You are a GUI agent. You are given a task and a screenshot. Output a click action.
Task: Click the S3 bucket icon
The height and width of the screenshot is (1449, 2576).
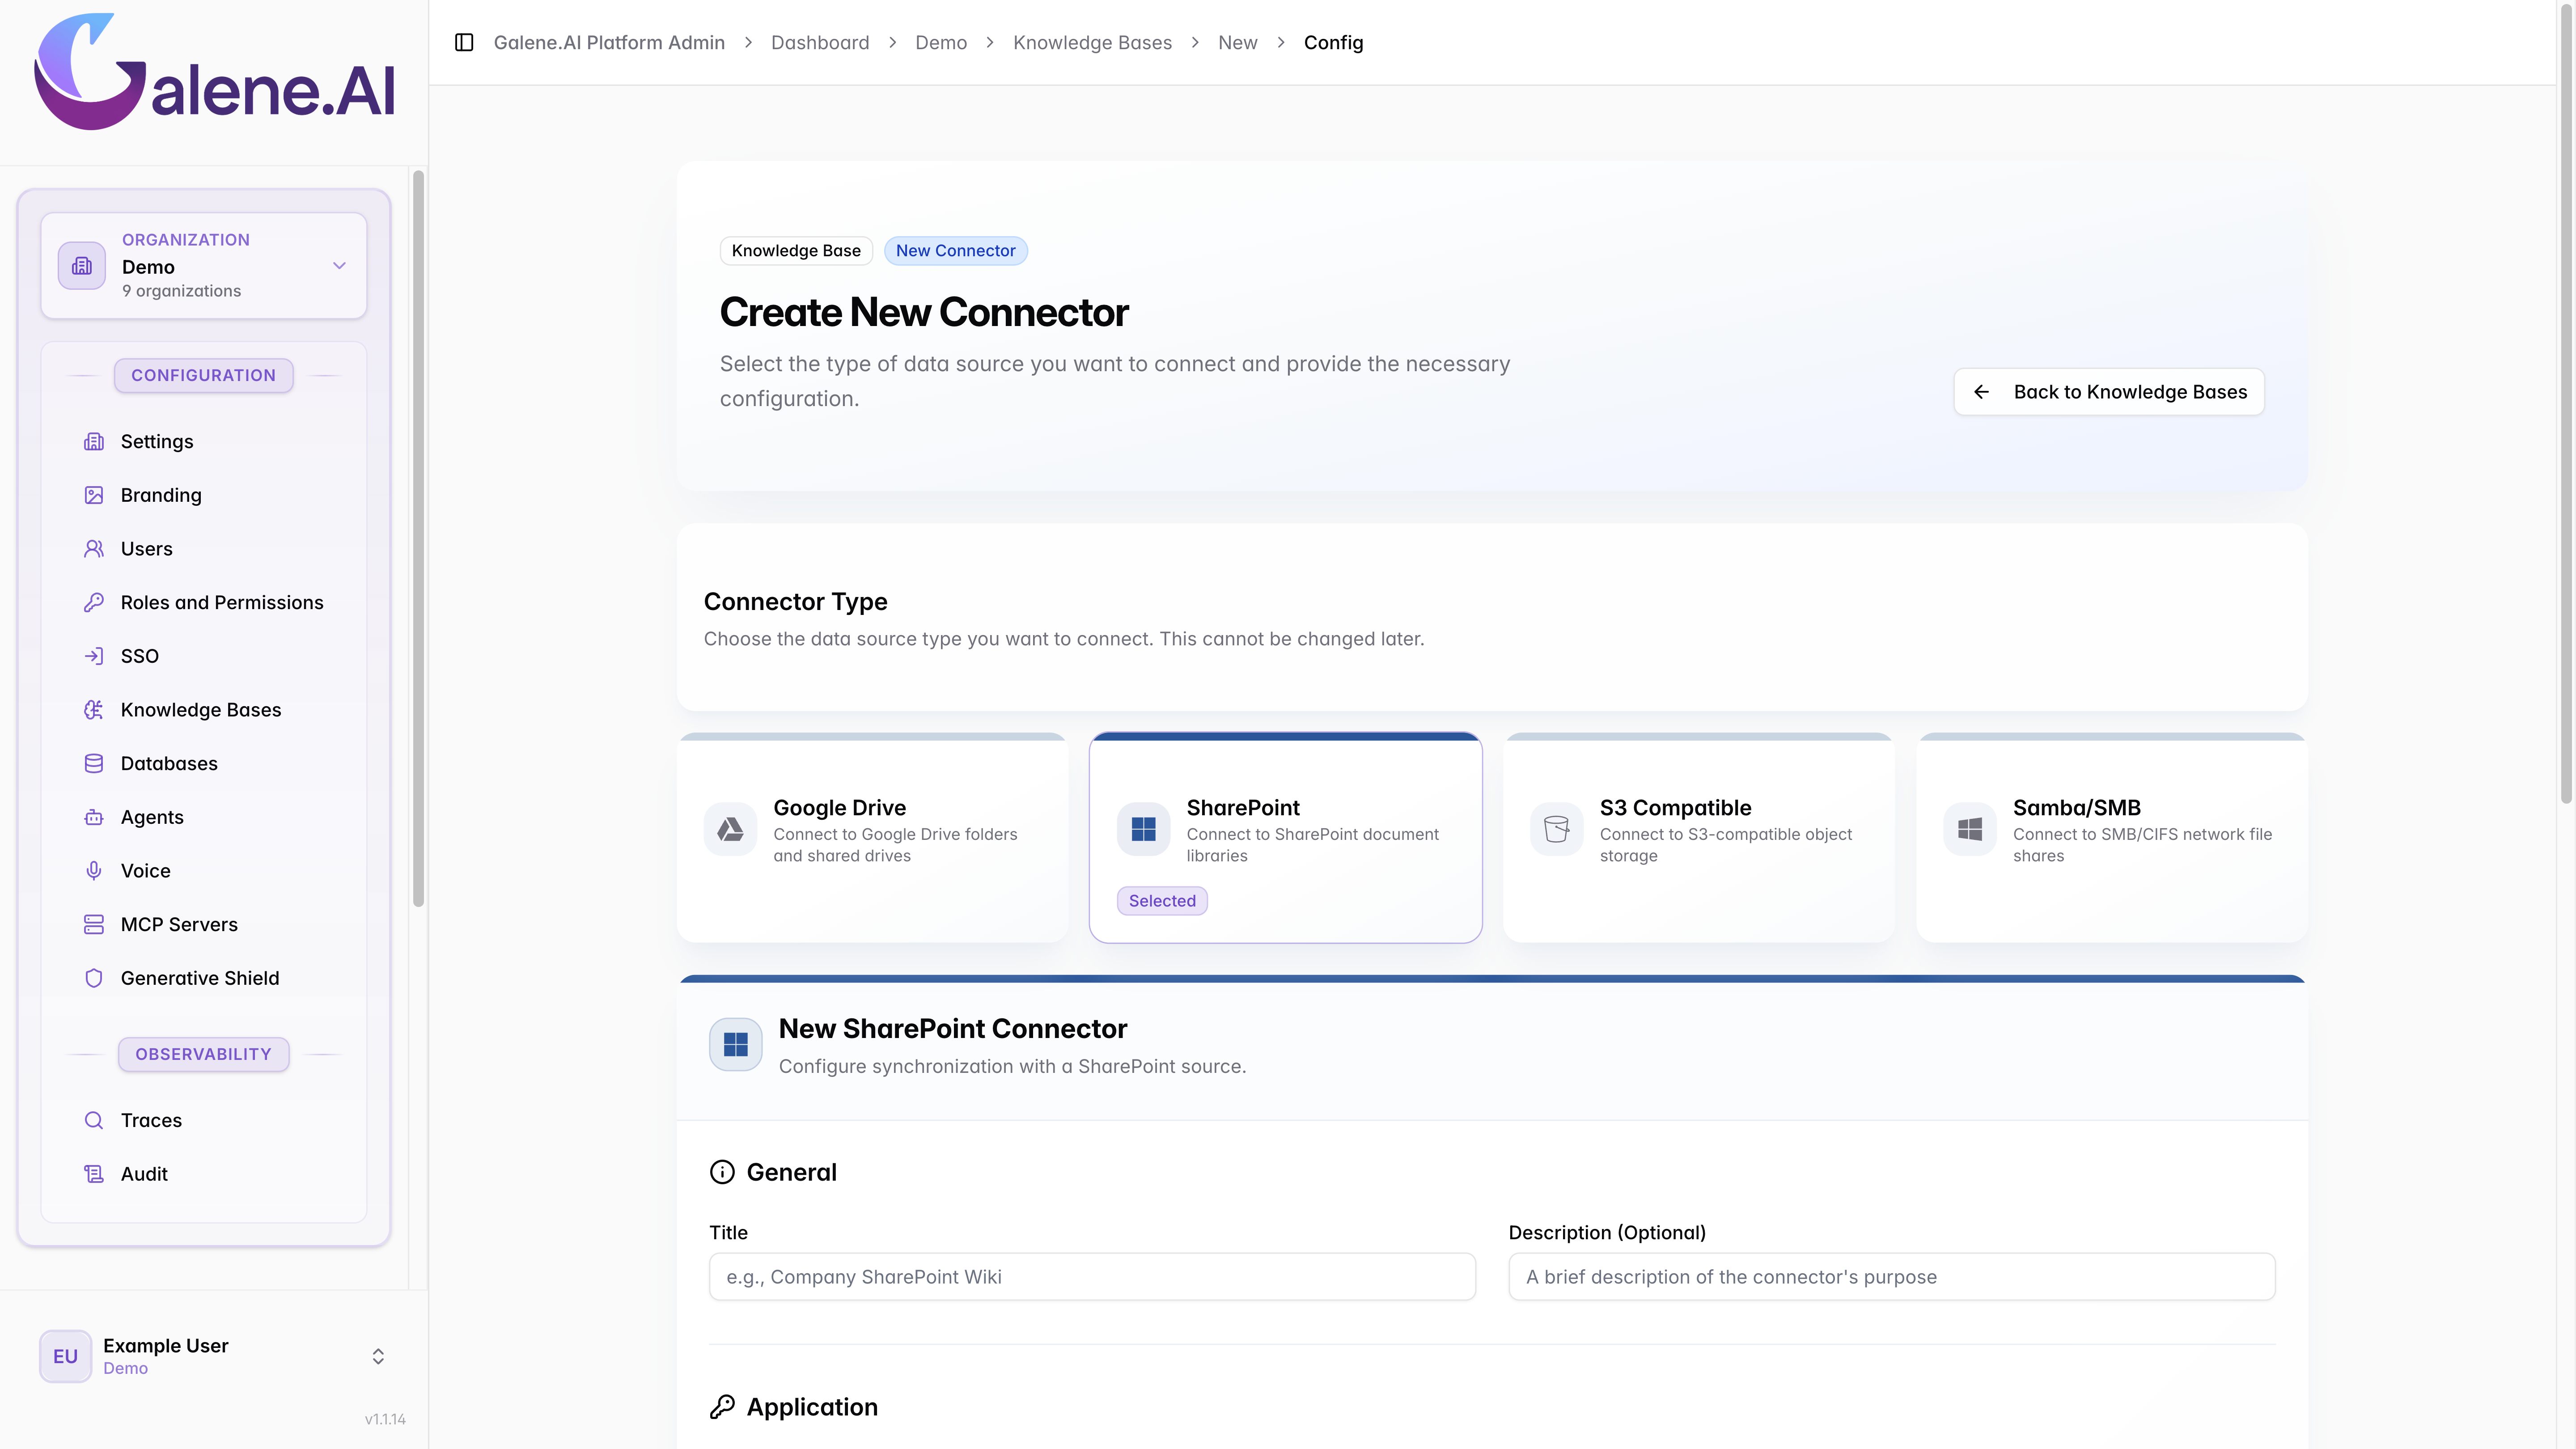coord(1557,829)
